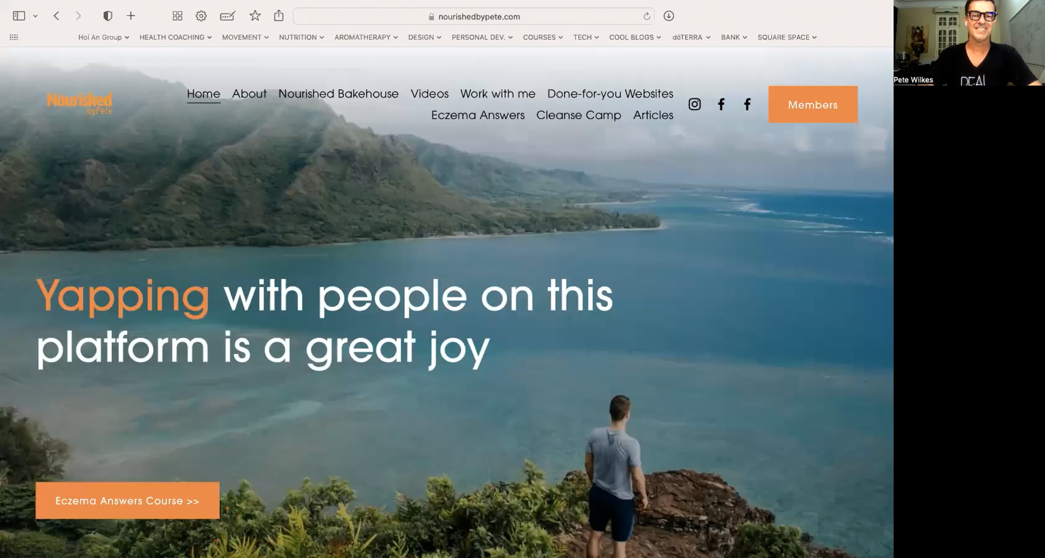Show the tab overview grid
1045x558 pixels.
tap(177, 16)
